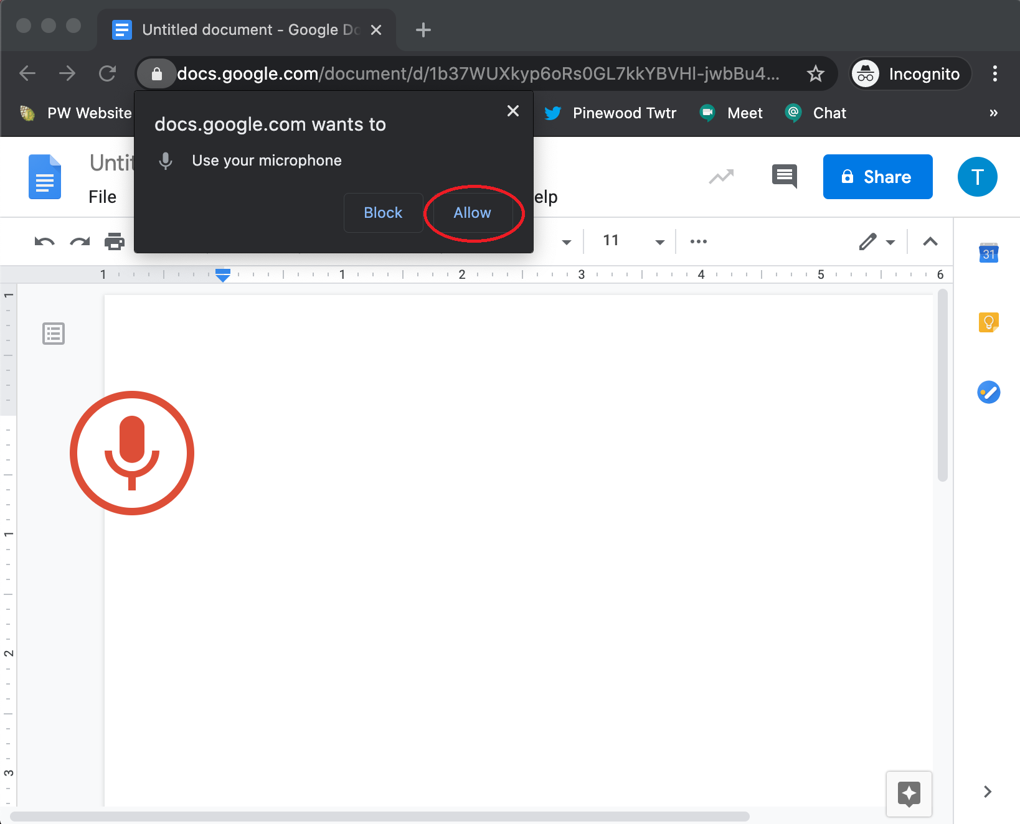The image size is (1020, 824).
Task: Open the editing mode pen dropdown
Action: (x=891, y=241)
